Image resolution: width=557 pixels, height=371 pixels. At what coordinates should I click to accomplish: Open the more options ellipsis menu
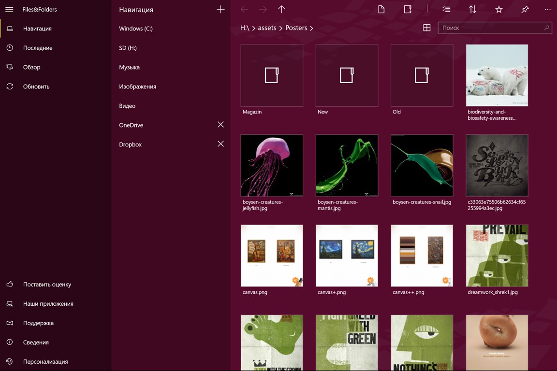tap(547, 9)
